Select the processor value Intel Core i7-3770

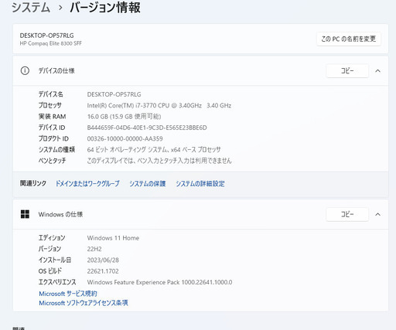click(159, 105)
